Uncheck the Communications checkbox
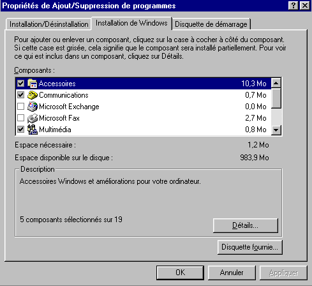The image size is (312, 286). coord(20,95)
